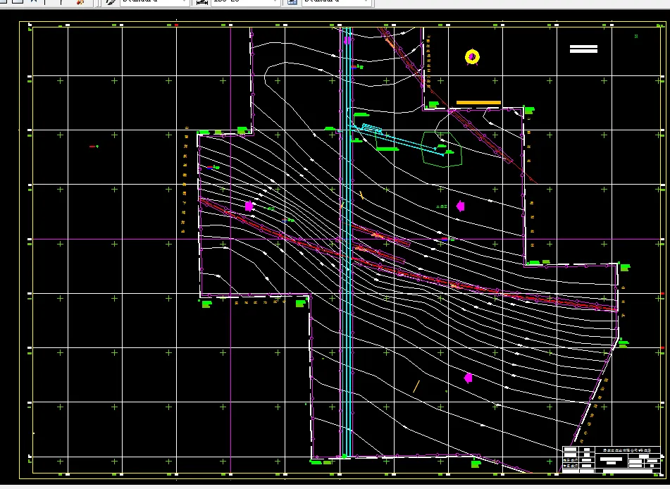Screen dimensions: 670x489
Task: Select green label at top-right boundary corner
Action: click(x=529, y=111)
